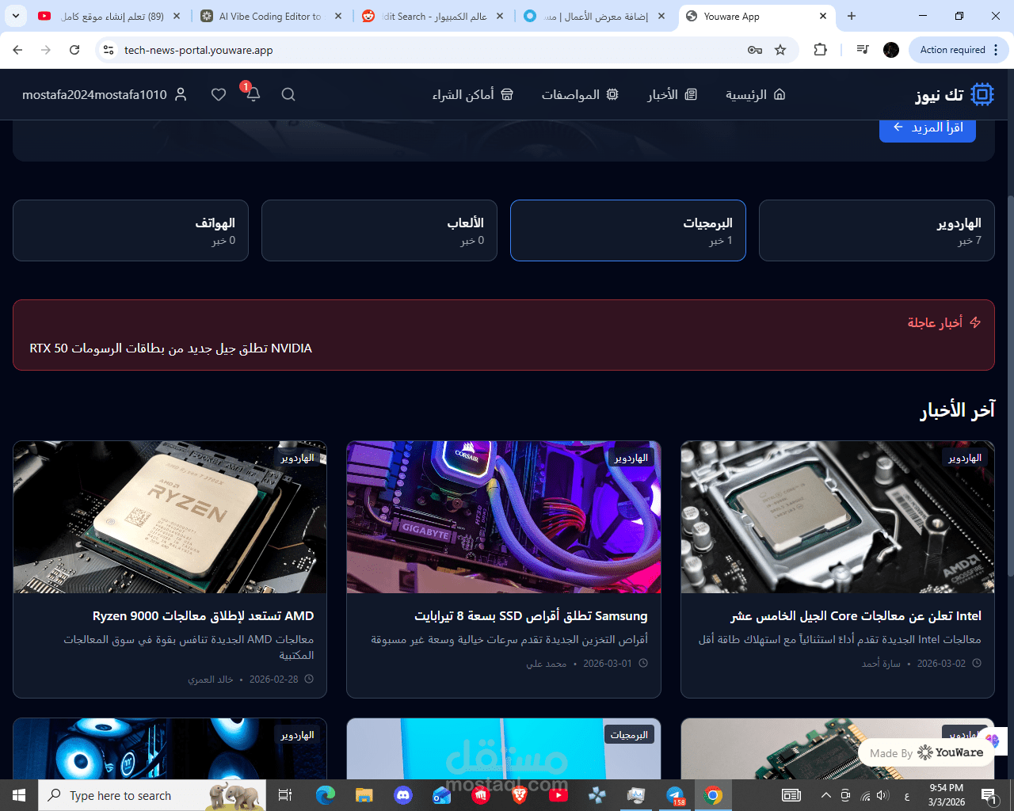Click the browser forward arrow
Screen dimensions: 1014x811
click(x=46, y=50)
